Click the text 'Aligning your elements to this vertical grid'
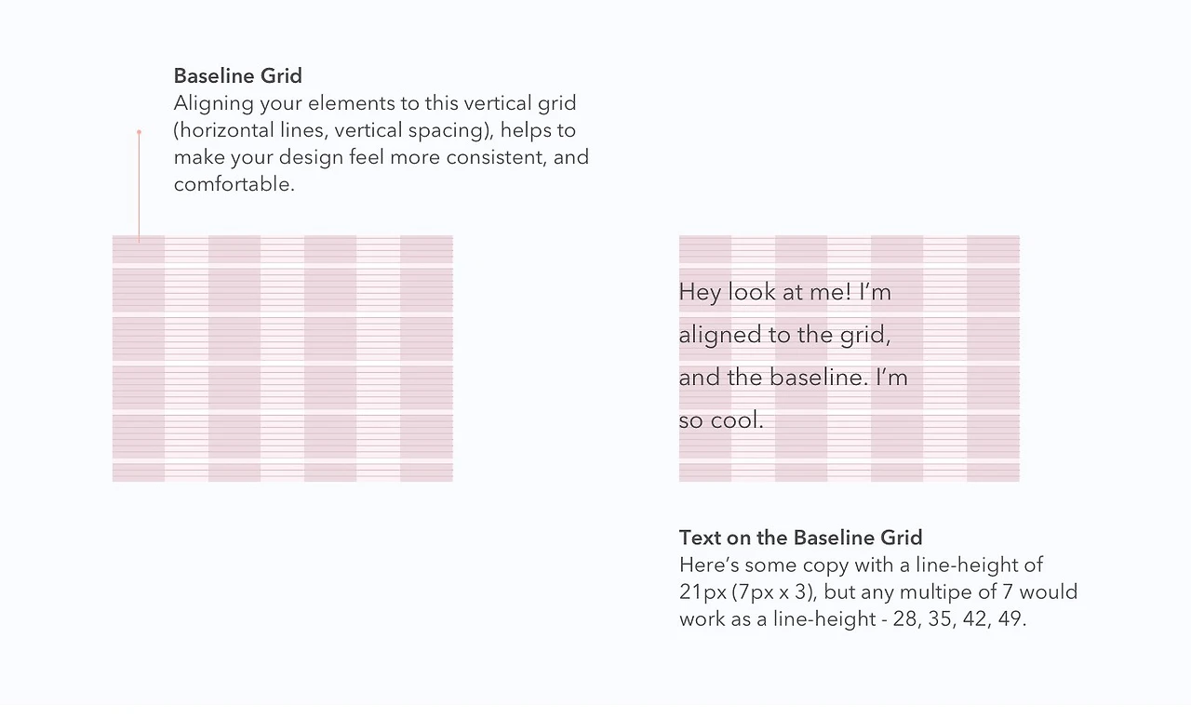 [x=375, y=103]
